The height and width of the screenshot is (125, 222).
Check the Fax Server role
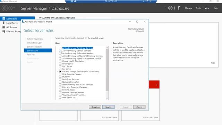pos(60,69)
